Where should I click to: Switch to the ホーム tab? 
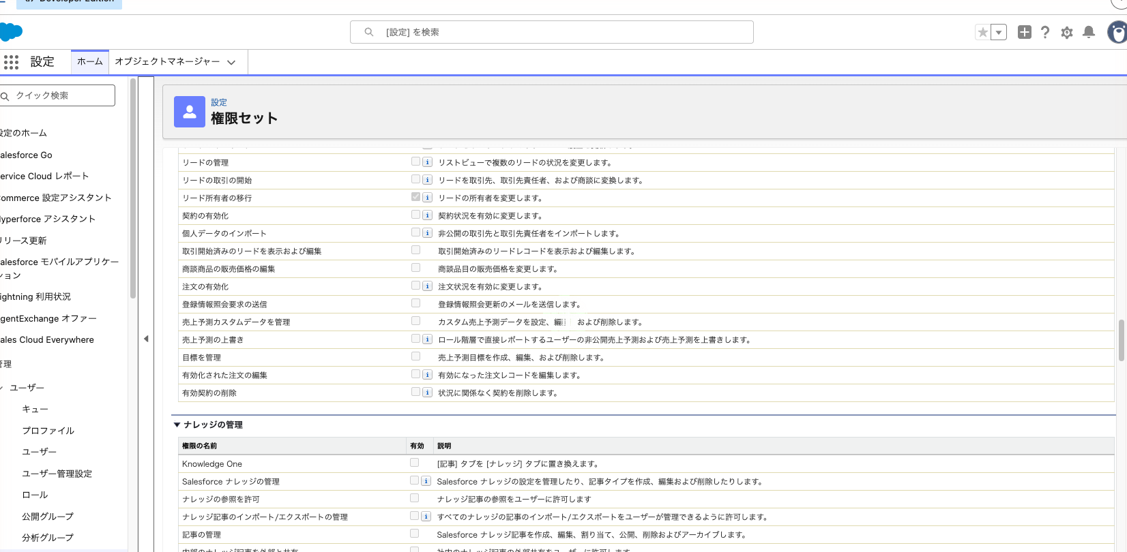click(x=90, y=61)
